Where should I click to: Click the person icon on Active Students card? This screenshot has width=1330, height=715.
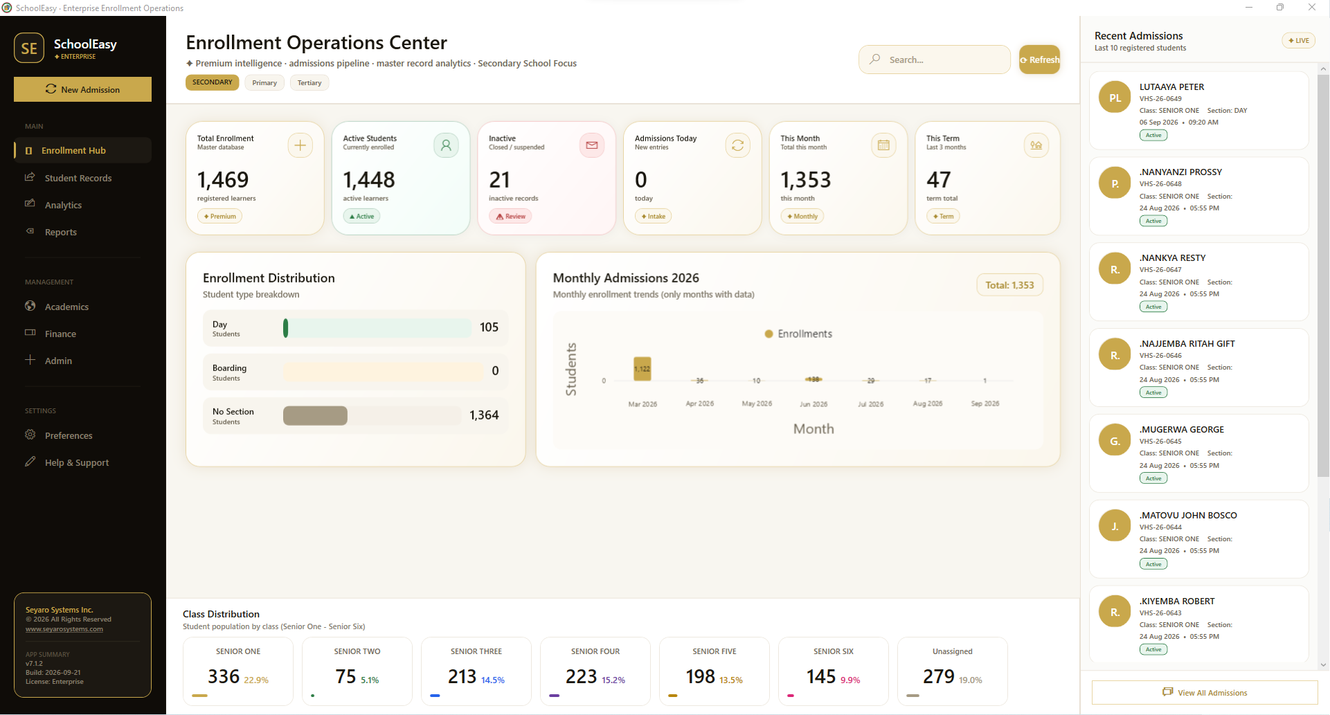(446, 145)
